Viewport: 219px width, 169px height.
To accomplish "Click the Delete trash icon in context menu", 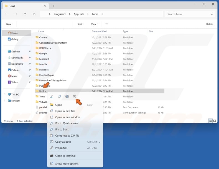I will [75, 97].
